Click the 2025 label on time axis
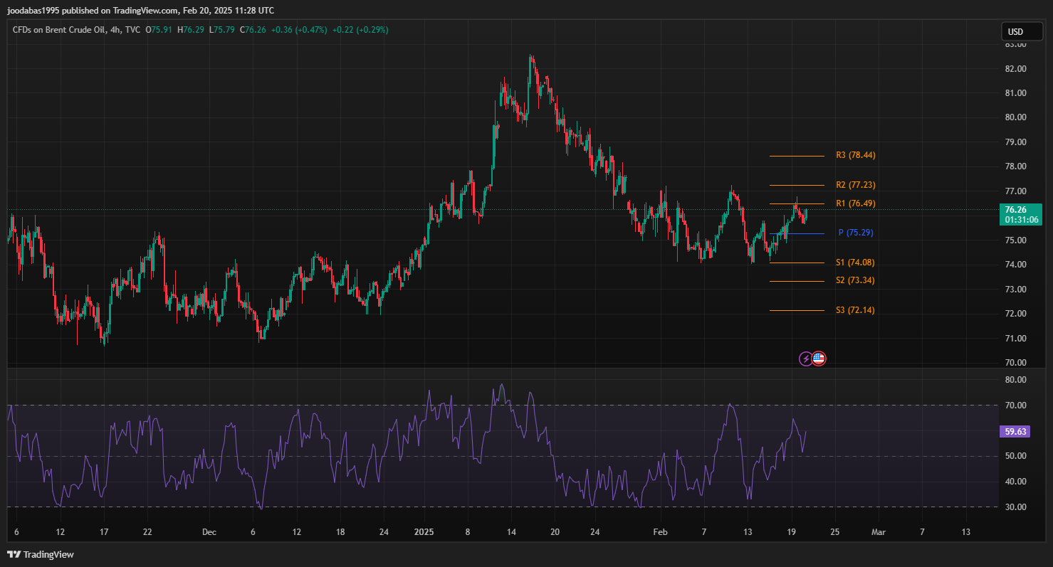Screen dimensions: 1053x567 [424, 532]
